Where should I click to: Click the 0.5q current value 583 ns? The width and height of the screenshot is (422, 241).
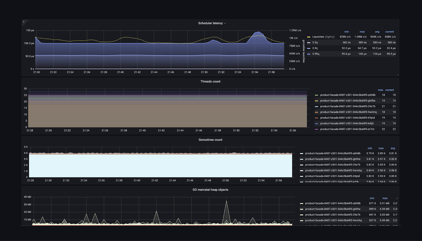click(x=391, y=42)
